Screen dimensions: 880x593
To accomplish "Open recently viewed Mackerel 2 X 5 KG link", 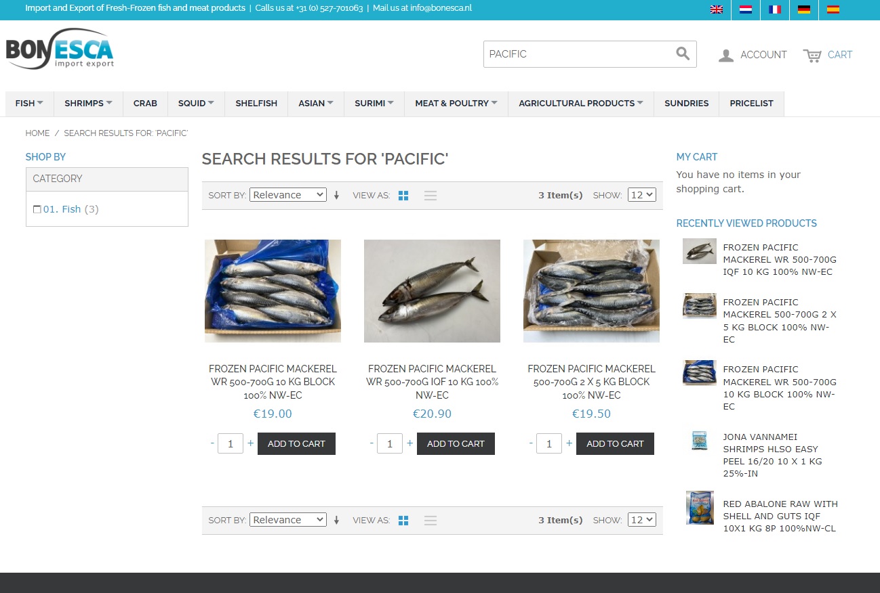I will [x=780, y=321].
